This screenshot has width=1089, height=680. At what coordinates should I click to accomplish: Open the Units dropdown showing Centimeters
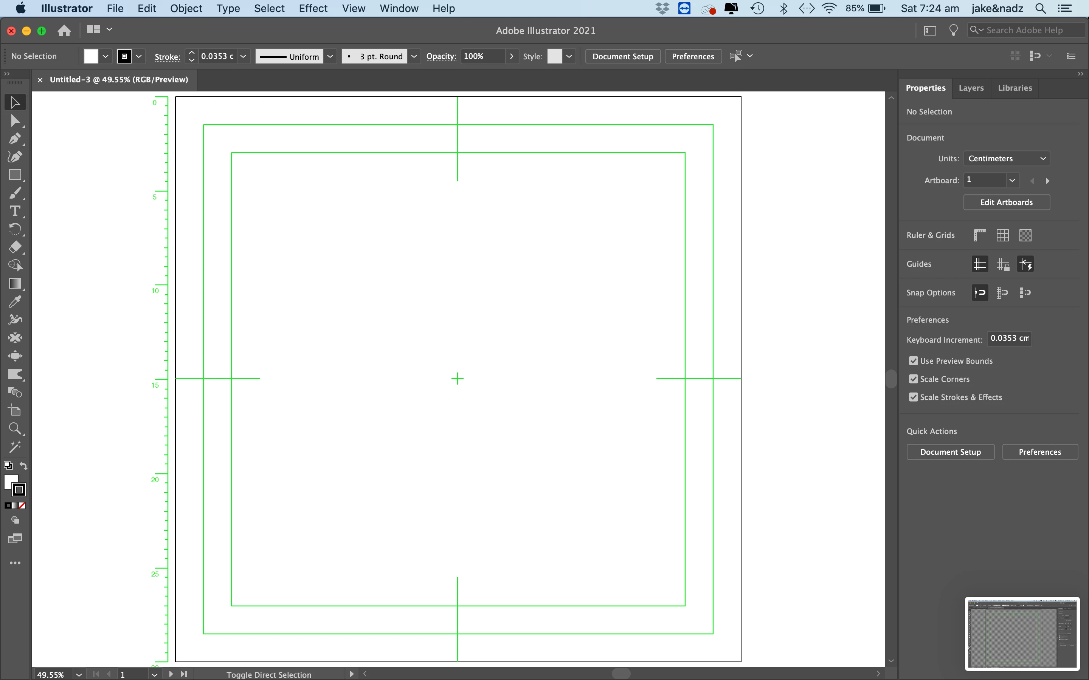point(1006,158)
